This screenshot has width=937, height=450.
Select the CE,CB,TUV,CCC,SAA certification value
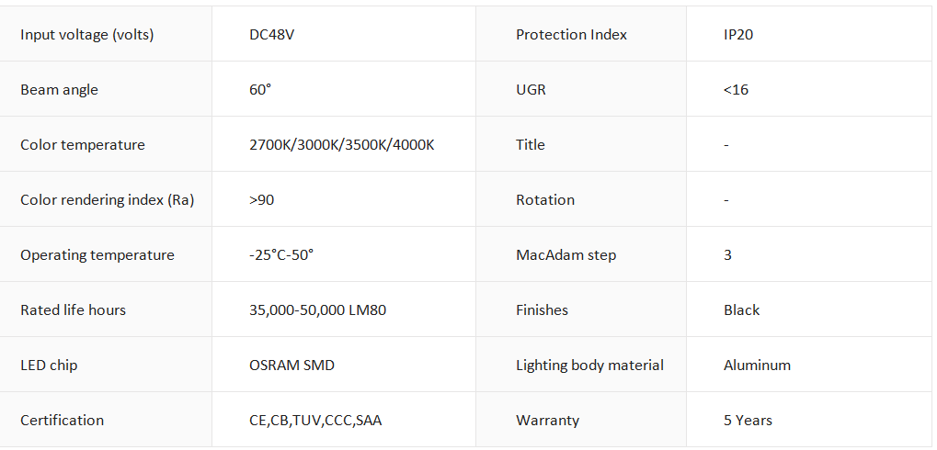coord(315,421)
